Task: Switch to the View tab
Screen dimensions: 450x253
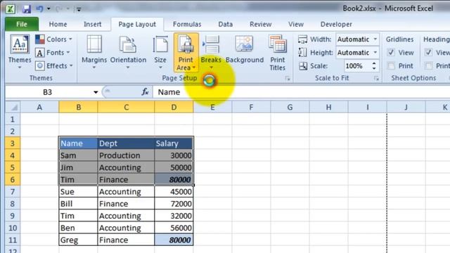Action: pyautogui.click(x=296, y=24)
